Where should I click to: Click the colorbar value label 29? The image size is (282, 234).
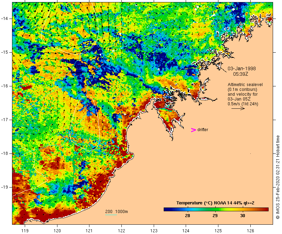coord(215,215)
